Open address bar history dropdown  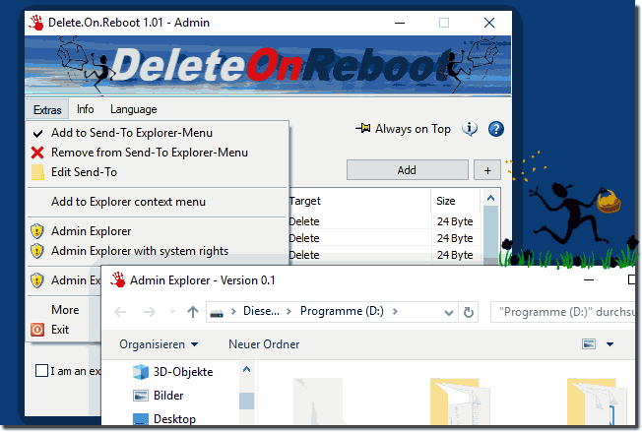click(x=449, y=313)
